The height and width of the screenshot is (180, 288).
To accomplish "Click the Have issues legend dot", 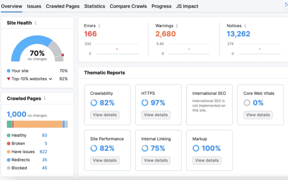I will pyautogui.click(x=8, y=152).
